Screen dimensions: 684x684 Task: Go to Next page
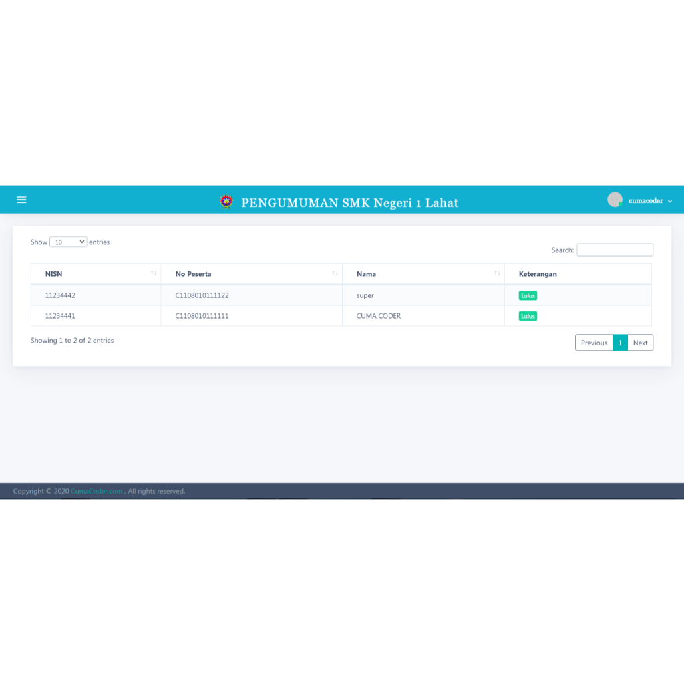tap(640, 343)
